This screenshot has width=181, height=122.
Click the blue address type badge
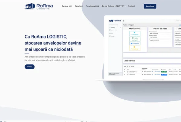point(164,74)
